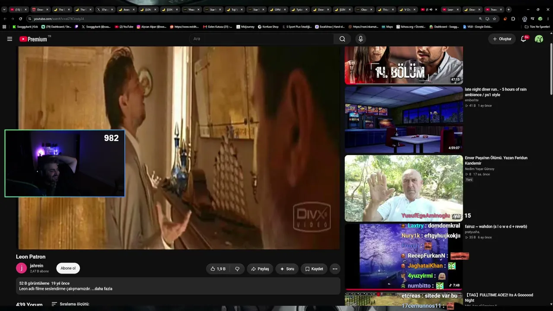553x311 pixels.
Task: Open the Sıralama ölçütü sort dropdown
Action: (x=70, y=304)
